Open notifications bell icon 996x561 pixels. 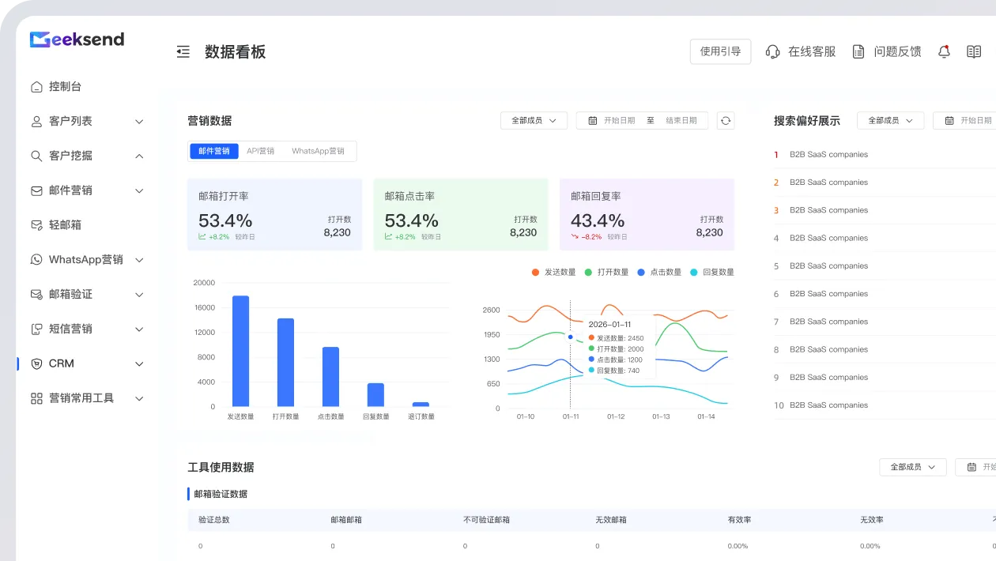coord(944,52)
